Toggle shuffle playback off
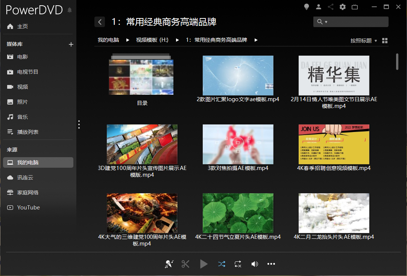 click(221, 264)
